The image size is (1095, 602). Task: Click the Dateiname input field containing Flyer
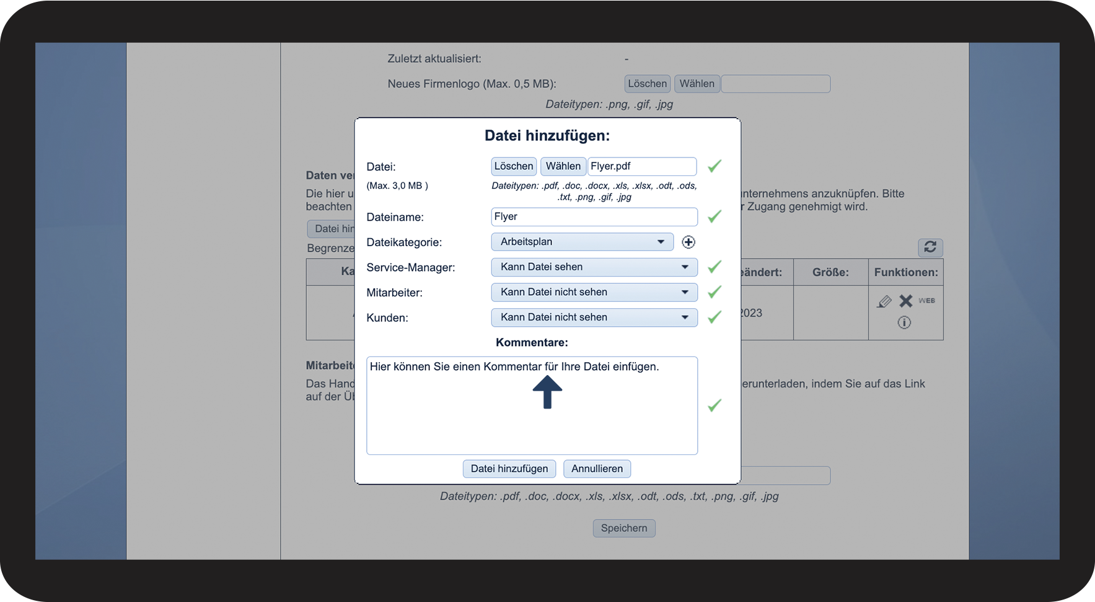[x=594, y=217]
